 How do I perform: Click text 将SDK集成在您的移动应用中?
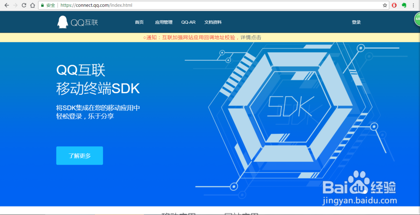point(98,108)
